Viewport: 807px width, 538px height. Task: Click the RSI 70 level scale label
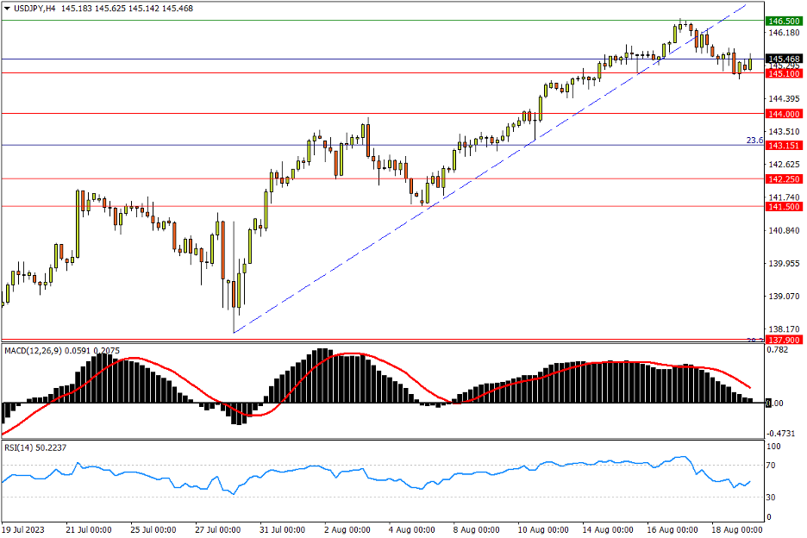(773, 466)
